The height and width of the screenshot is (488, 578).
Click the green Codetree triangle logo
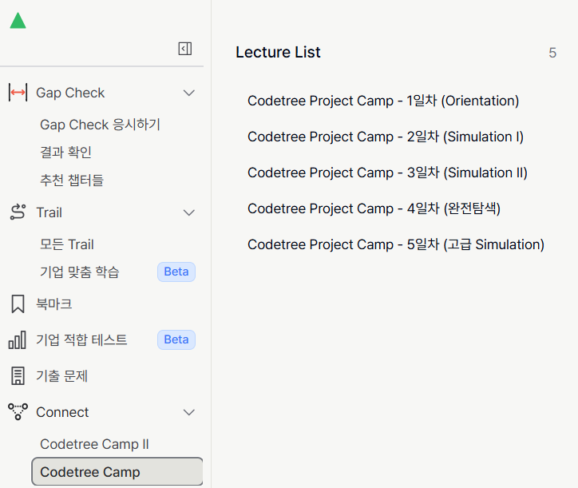coord(18,21)
